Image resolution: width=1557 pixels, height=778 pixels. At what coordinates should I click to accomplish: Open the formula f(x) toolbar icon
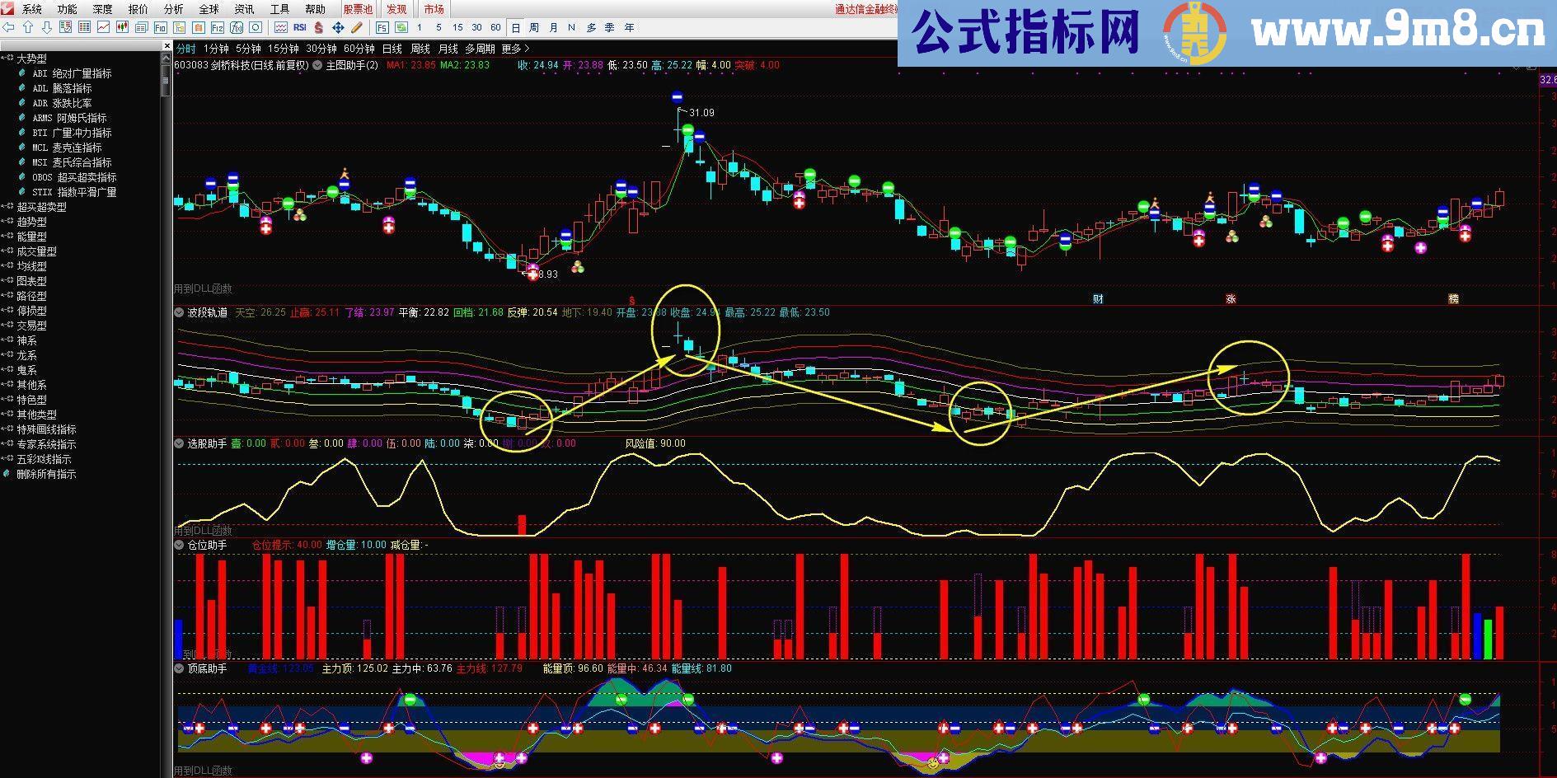(237, 27)
